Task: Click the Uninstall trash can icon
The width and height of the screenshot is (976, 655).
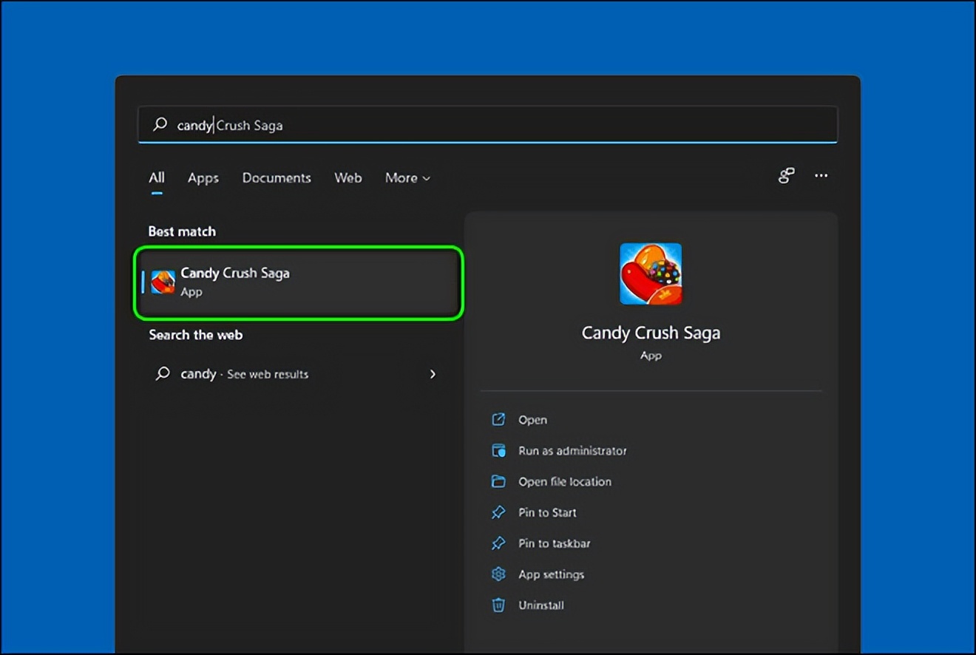Action: 498,605
